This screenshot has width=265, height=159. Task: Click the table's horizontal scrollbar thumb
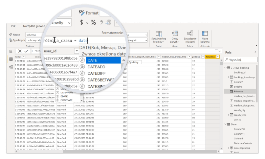(x=140, y=152)
